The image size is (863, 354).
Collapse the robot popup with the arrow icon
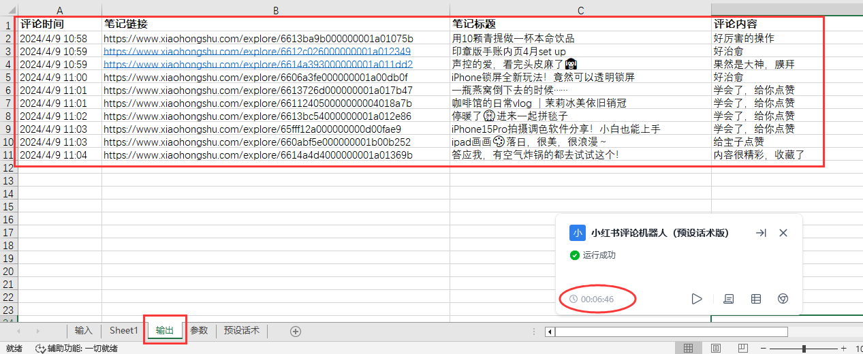point(761,233)
